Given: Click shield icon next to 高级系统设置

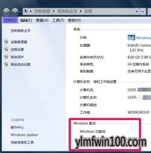Looking at the screenshot, I should (6, 64).
